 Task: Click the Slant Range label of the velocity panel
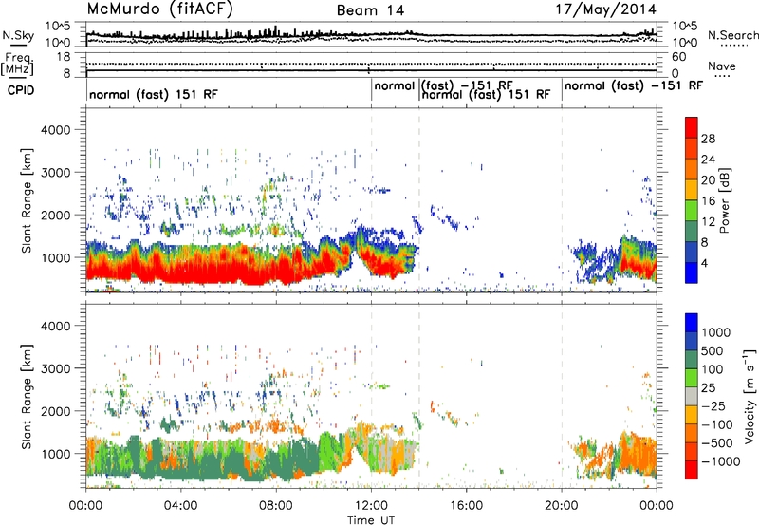[27, 397]
